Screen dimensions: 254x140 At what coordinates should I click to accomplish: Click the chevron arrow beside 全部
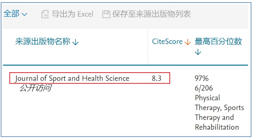click(x=24, y=15)
